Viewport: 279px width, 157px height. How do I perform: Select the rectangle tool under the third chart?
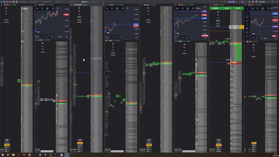(192, 38)
